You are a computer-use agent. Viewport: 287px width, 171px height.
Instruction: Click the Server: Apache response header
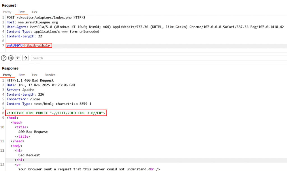click(20, 90)
